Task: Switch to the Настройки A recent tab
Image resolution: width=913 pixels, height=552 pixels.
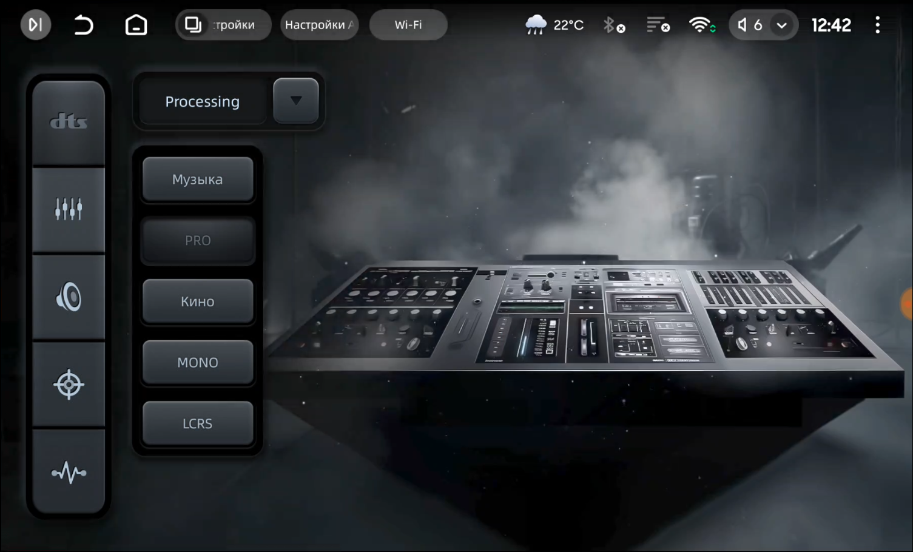Action: (319, 25)
